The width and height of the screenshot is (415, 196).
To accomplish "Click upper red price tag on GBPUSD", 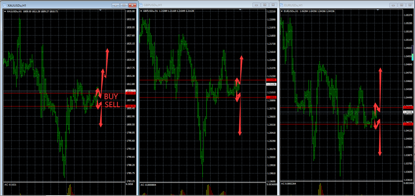I will point(271,81).
